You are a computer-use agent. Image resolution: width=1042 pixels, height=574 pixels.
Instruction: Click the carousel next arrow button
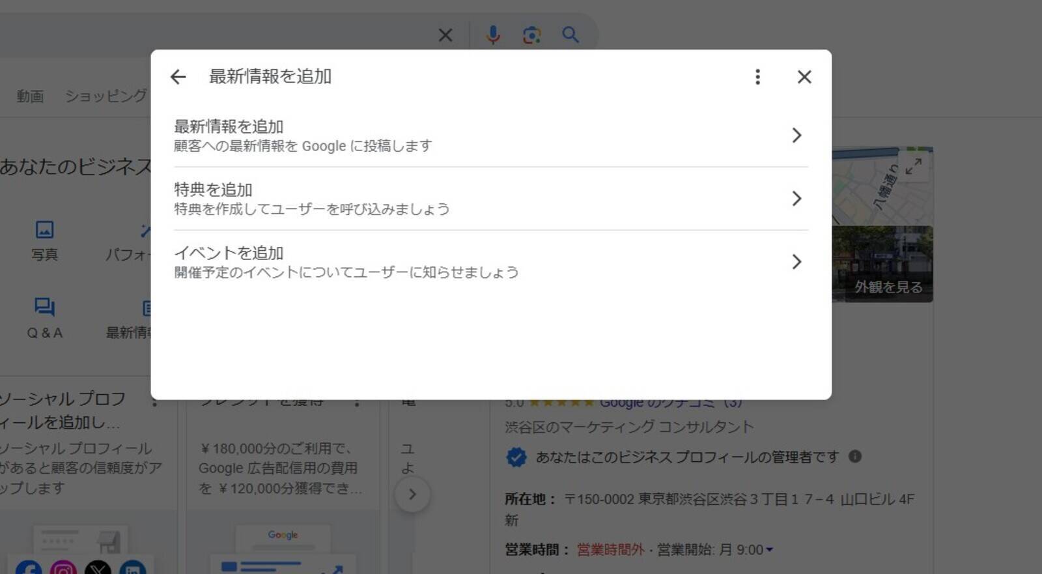[412, 495]
